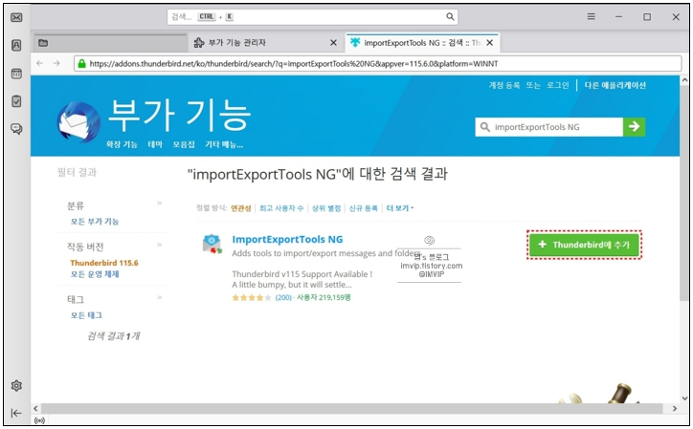693x429 pixels.
Task: Open the Address Book sidebar icon
Action: [16, 45]
